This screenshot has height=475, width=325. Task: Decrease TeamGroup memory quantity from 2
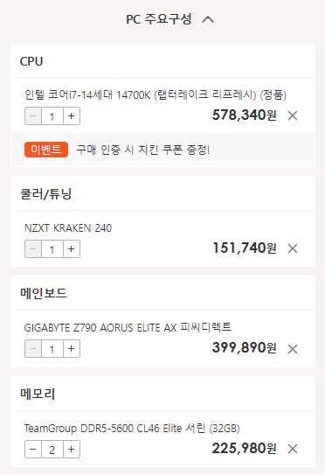pyautogui.click(x=33, y=449)
